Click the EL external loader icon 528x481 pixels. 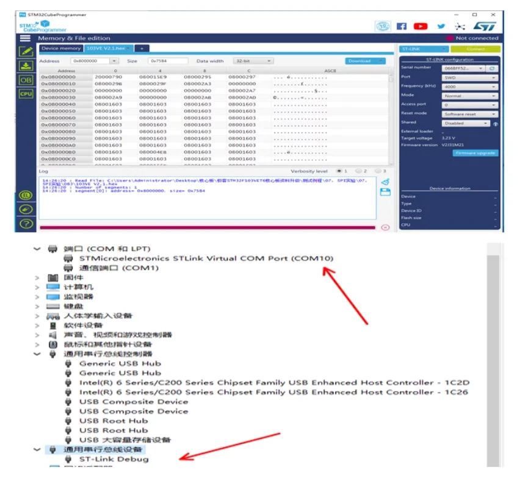[26, 195]
